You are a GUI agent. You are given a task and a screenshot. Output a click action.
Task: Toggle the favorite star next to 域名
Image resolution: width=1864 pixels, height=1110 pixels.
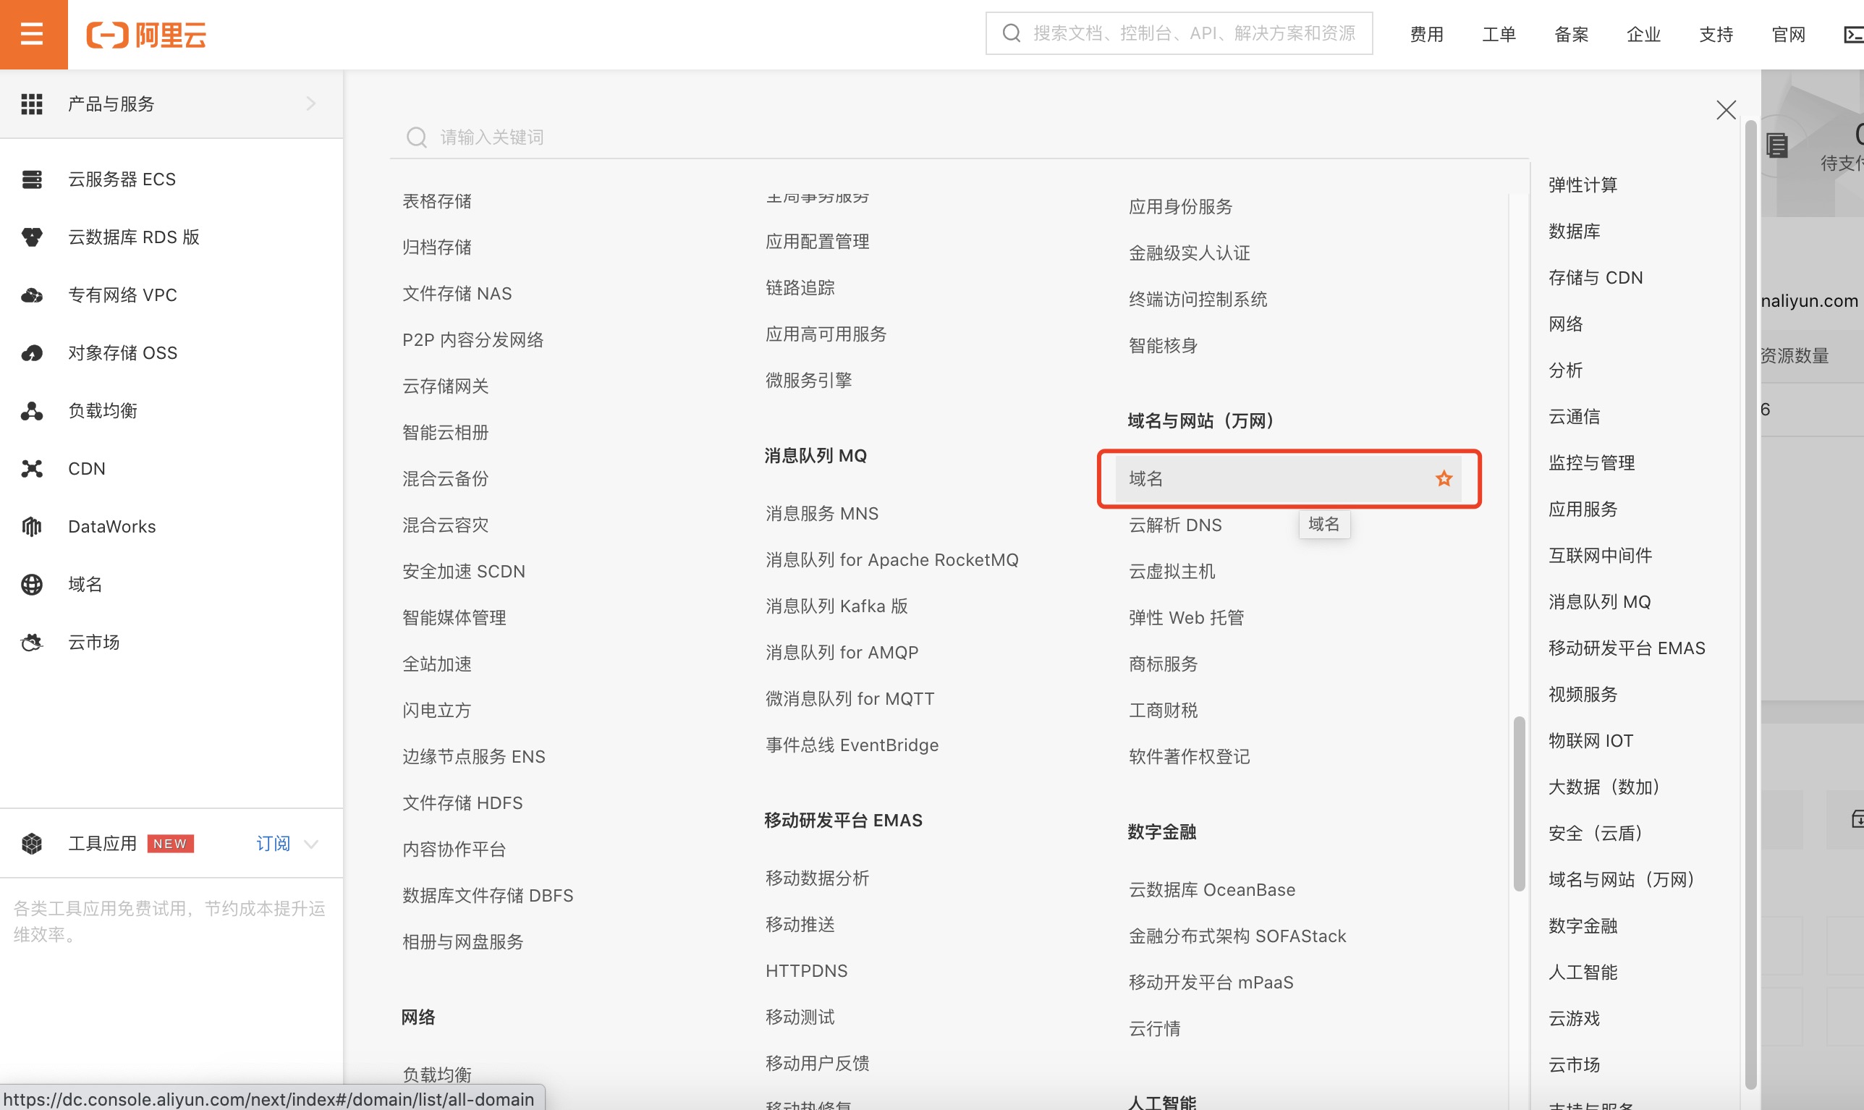[1444, 479]
